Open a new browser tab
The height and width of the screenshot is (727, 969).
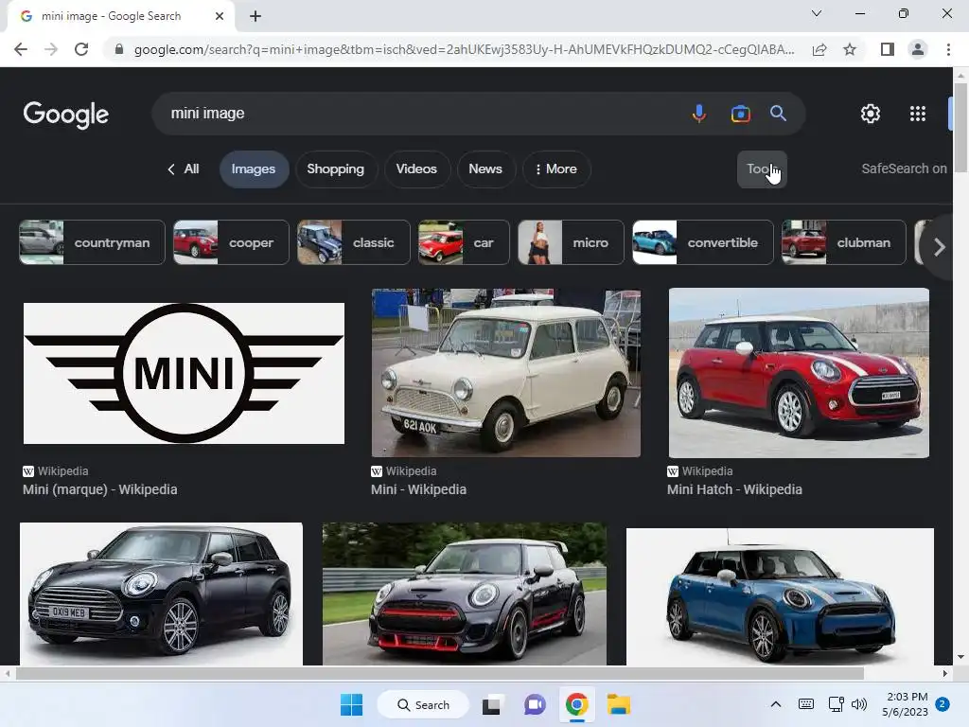point(255,16)
